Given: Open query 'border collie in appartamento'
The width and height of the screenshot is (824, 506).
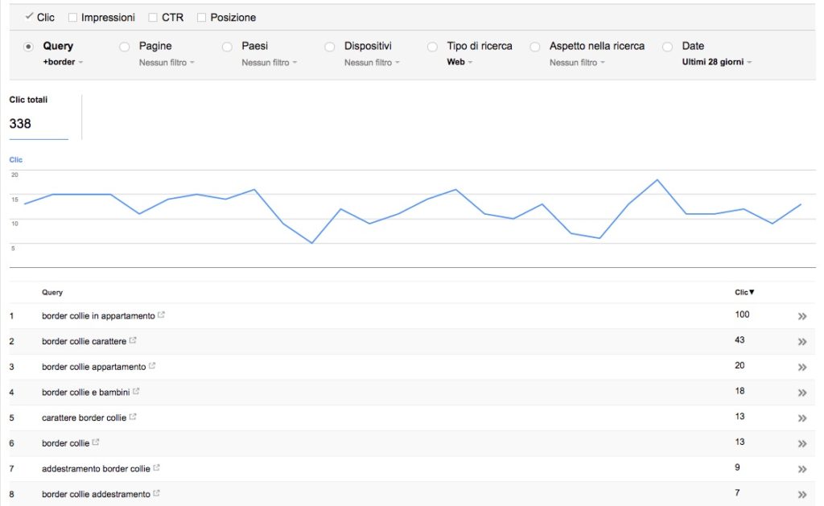Looking at the screenshot, I should coord(98,316).
